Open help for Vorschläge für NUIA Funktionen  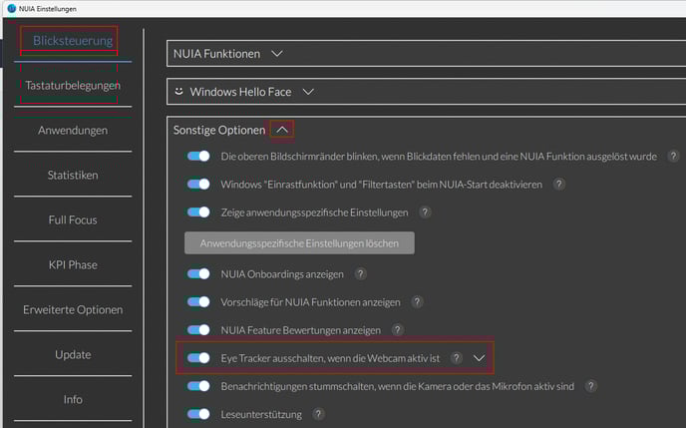[417, 301]
